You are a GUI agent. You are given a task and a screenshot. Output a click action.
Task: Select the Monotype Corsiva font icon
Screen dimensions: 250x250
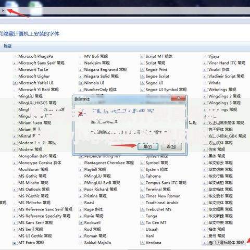tap(15, 163)
